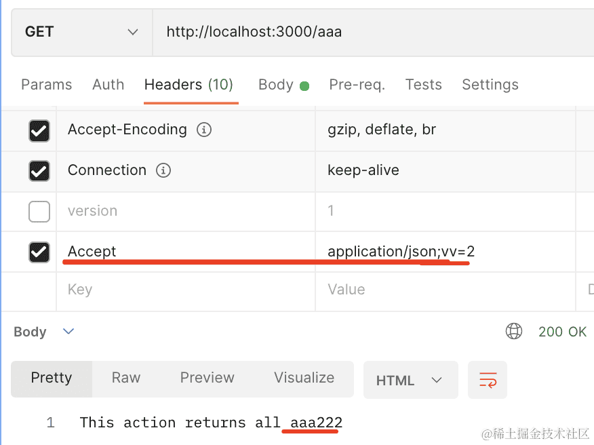Open the Settings tab
Viewport: 594px width, 445px height.
pyautogui.click(x=490, y=85)
